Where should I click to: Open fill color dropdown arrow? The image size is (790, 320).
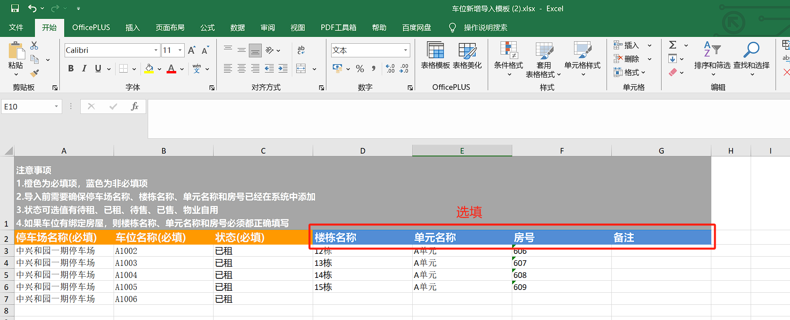[x=159, y=69]
